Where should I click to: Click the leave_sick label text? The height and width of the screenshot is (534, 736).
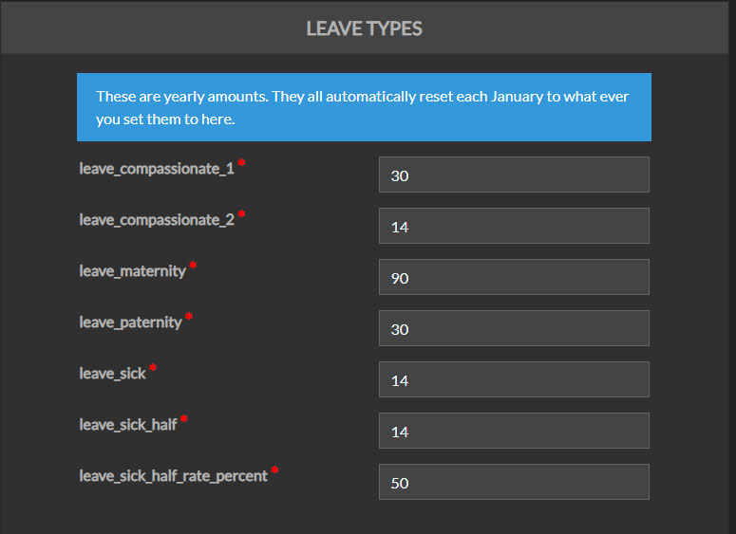point(112,374)
